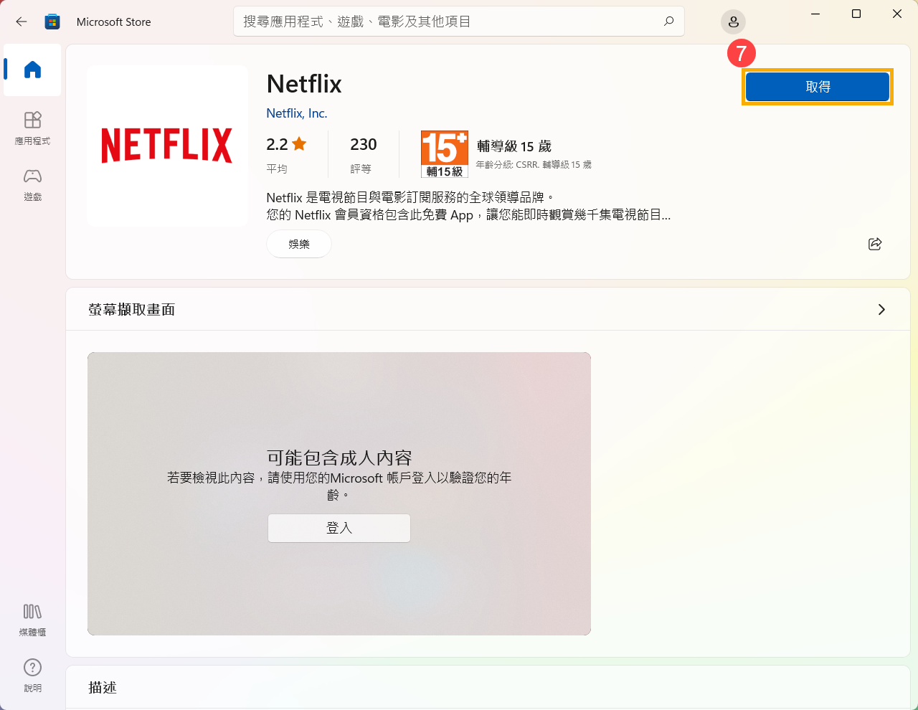Click the Netflix app logo image
This screenshot has width=918, height=710.
pyautogui.click(x=167, y=146)
